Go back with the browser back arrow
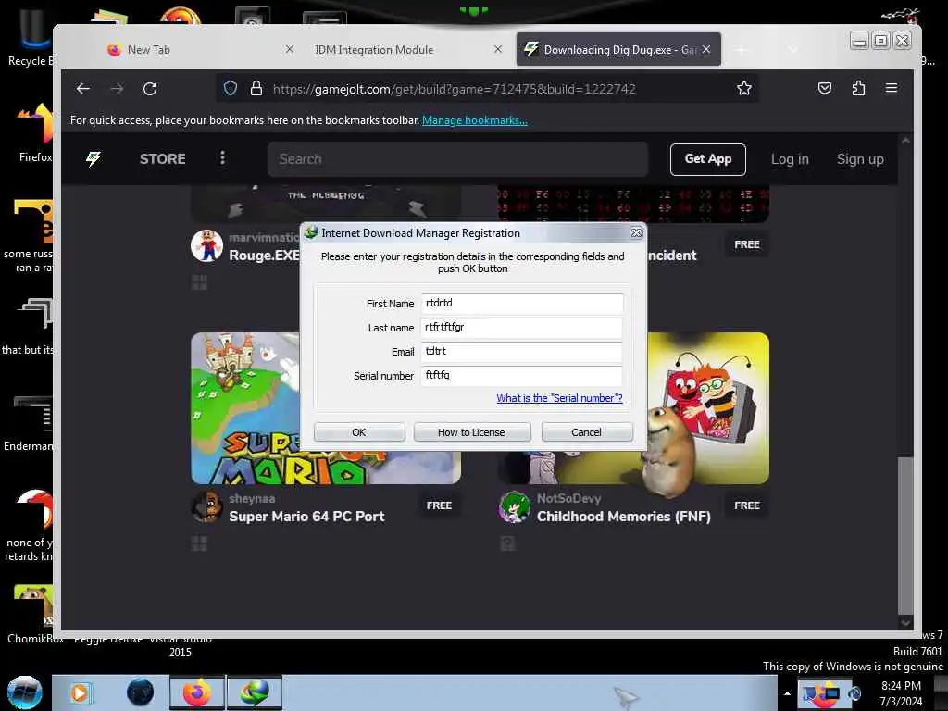 83,89
